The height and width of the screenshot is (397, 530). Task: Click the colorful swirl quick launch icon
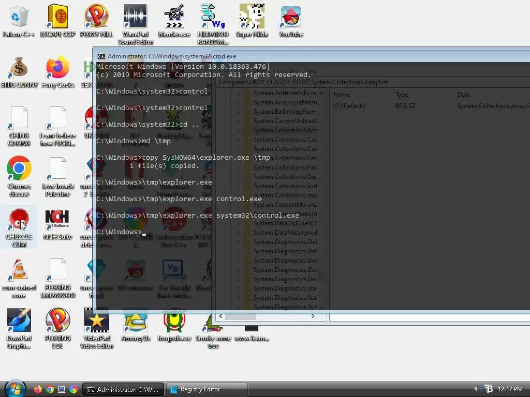point(73,389)
